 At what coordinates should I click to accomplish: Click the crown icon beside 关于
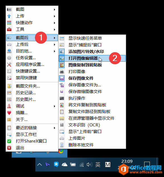(x=9, y=119)
